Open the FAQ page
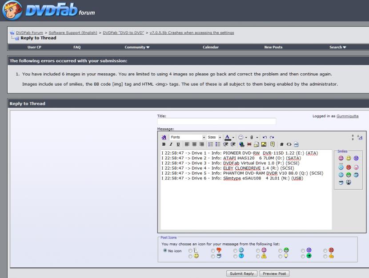The image size is (369, 278). click(x=77, y=47)
